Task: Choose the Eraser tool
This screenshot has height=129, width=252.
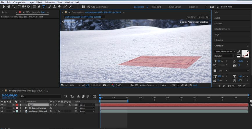Action: [59, 6]
